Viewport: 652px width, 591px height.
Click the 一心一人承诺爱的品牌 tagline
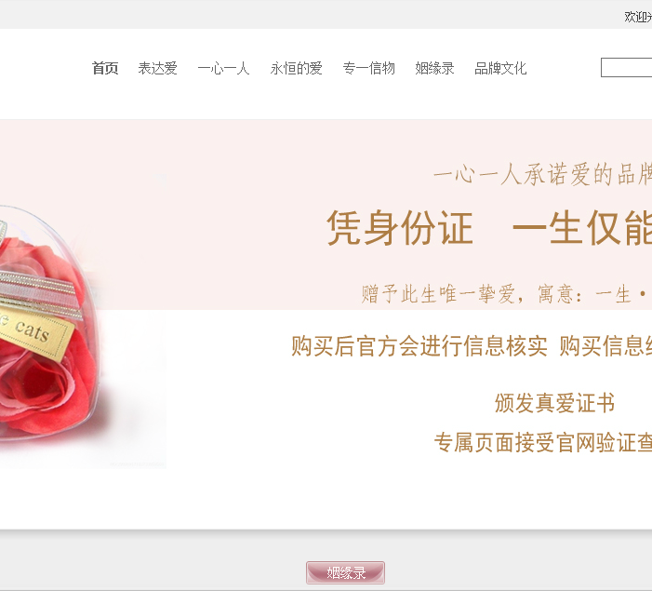click(x=542, y=174)
